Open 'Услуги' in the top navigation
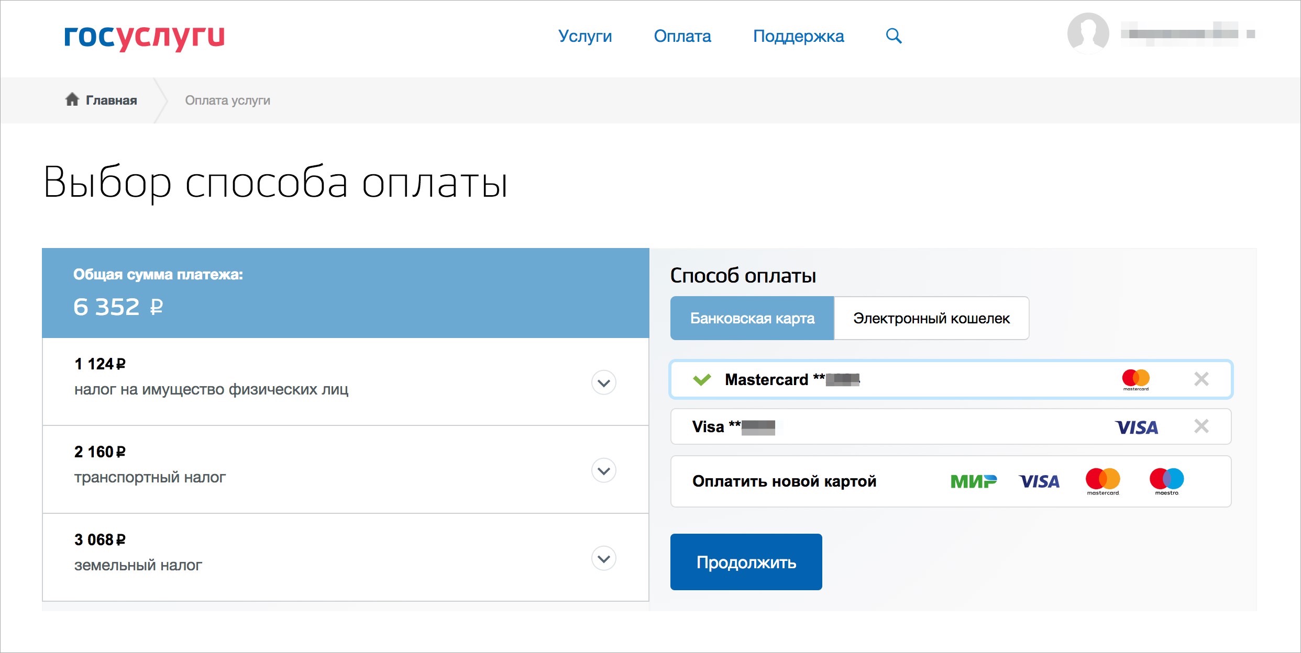 pos(585,36)
